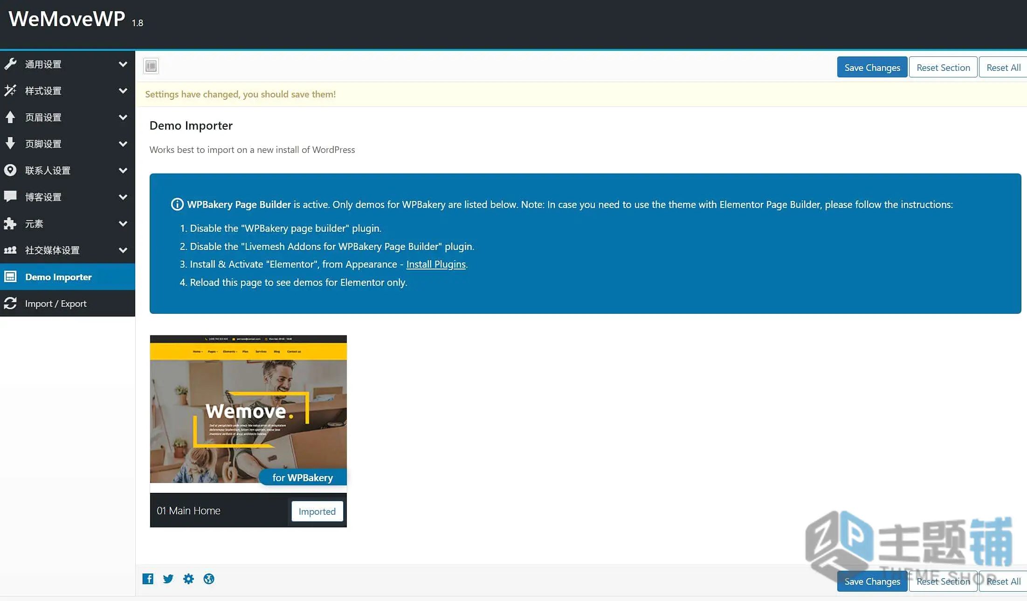Click the Demo Importer sidebar icon
Viewport: 1027px width, 601px height.
10,276
